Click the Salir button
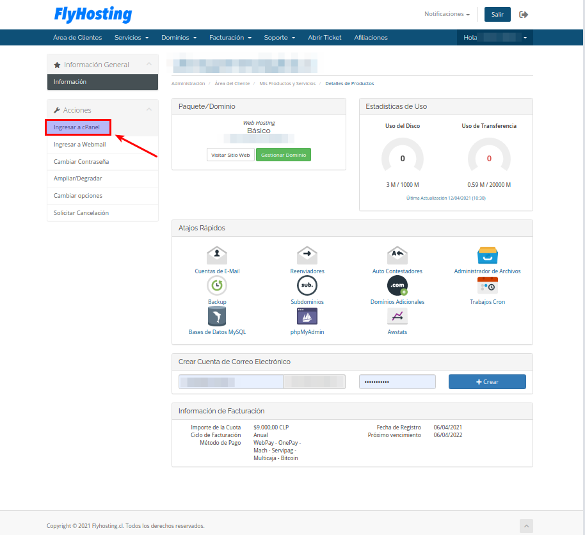This screenshot has height=535, width=585. [497, 15]
